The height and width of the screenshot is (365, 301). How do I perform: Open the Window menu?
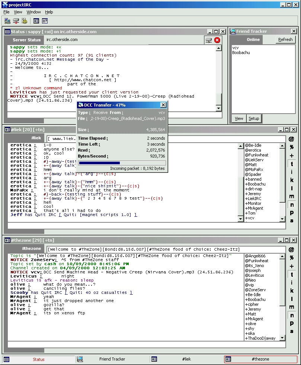(x=33, y=12)
